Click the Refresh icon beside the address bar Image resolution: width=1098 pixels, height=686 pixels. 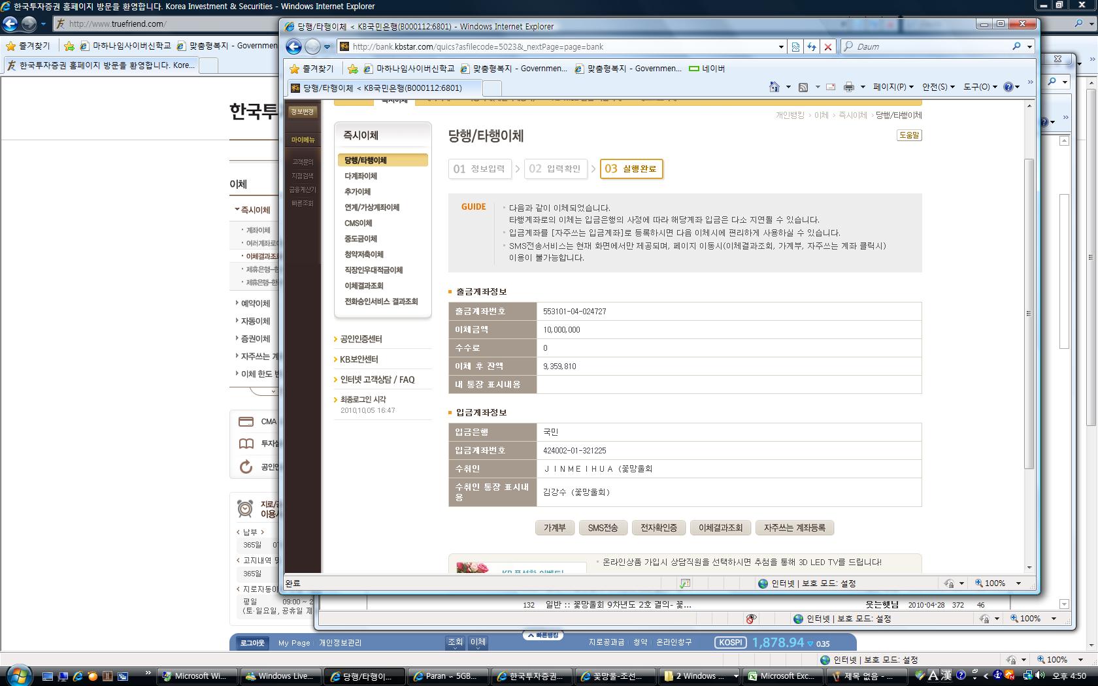click(x=811, y=46)
